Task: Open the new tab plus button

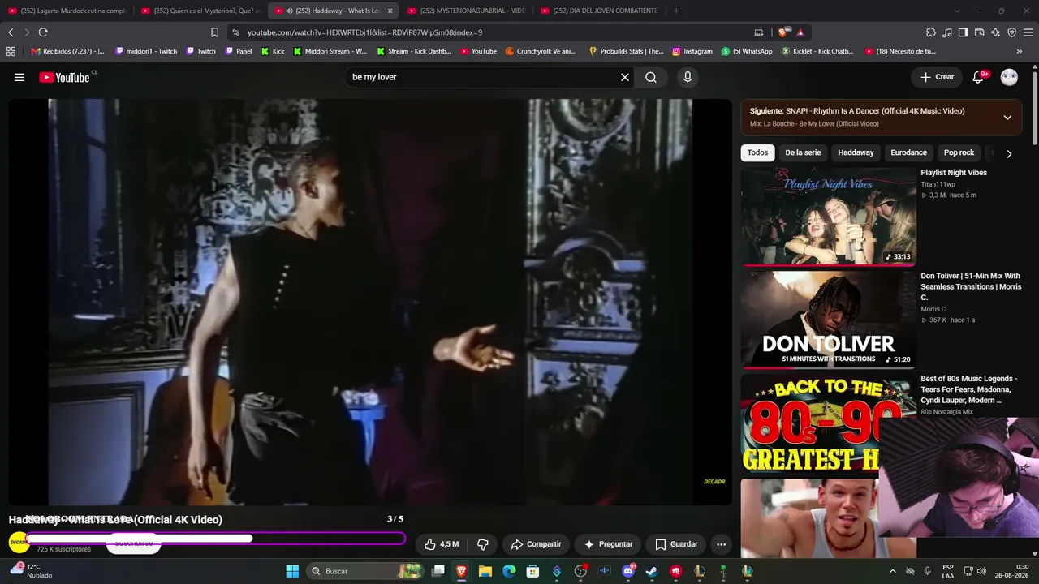Action: coord(676,11)
